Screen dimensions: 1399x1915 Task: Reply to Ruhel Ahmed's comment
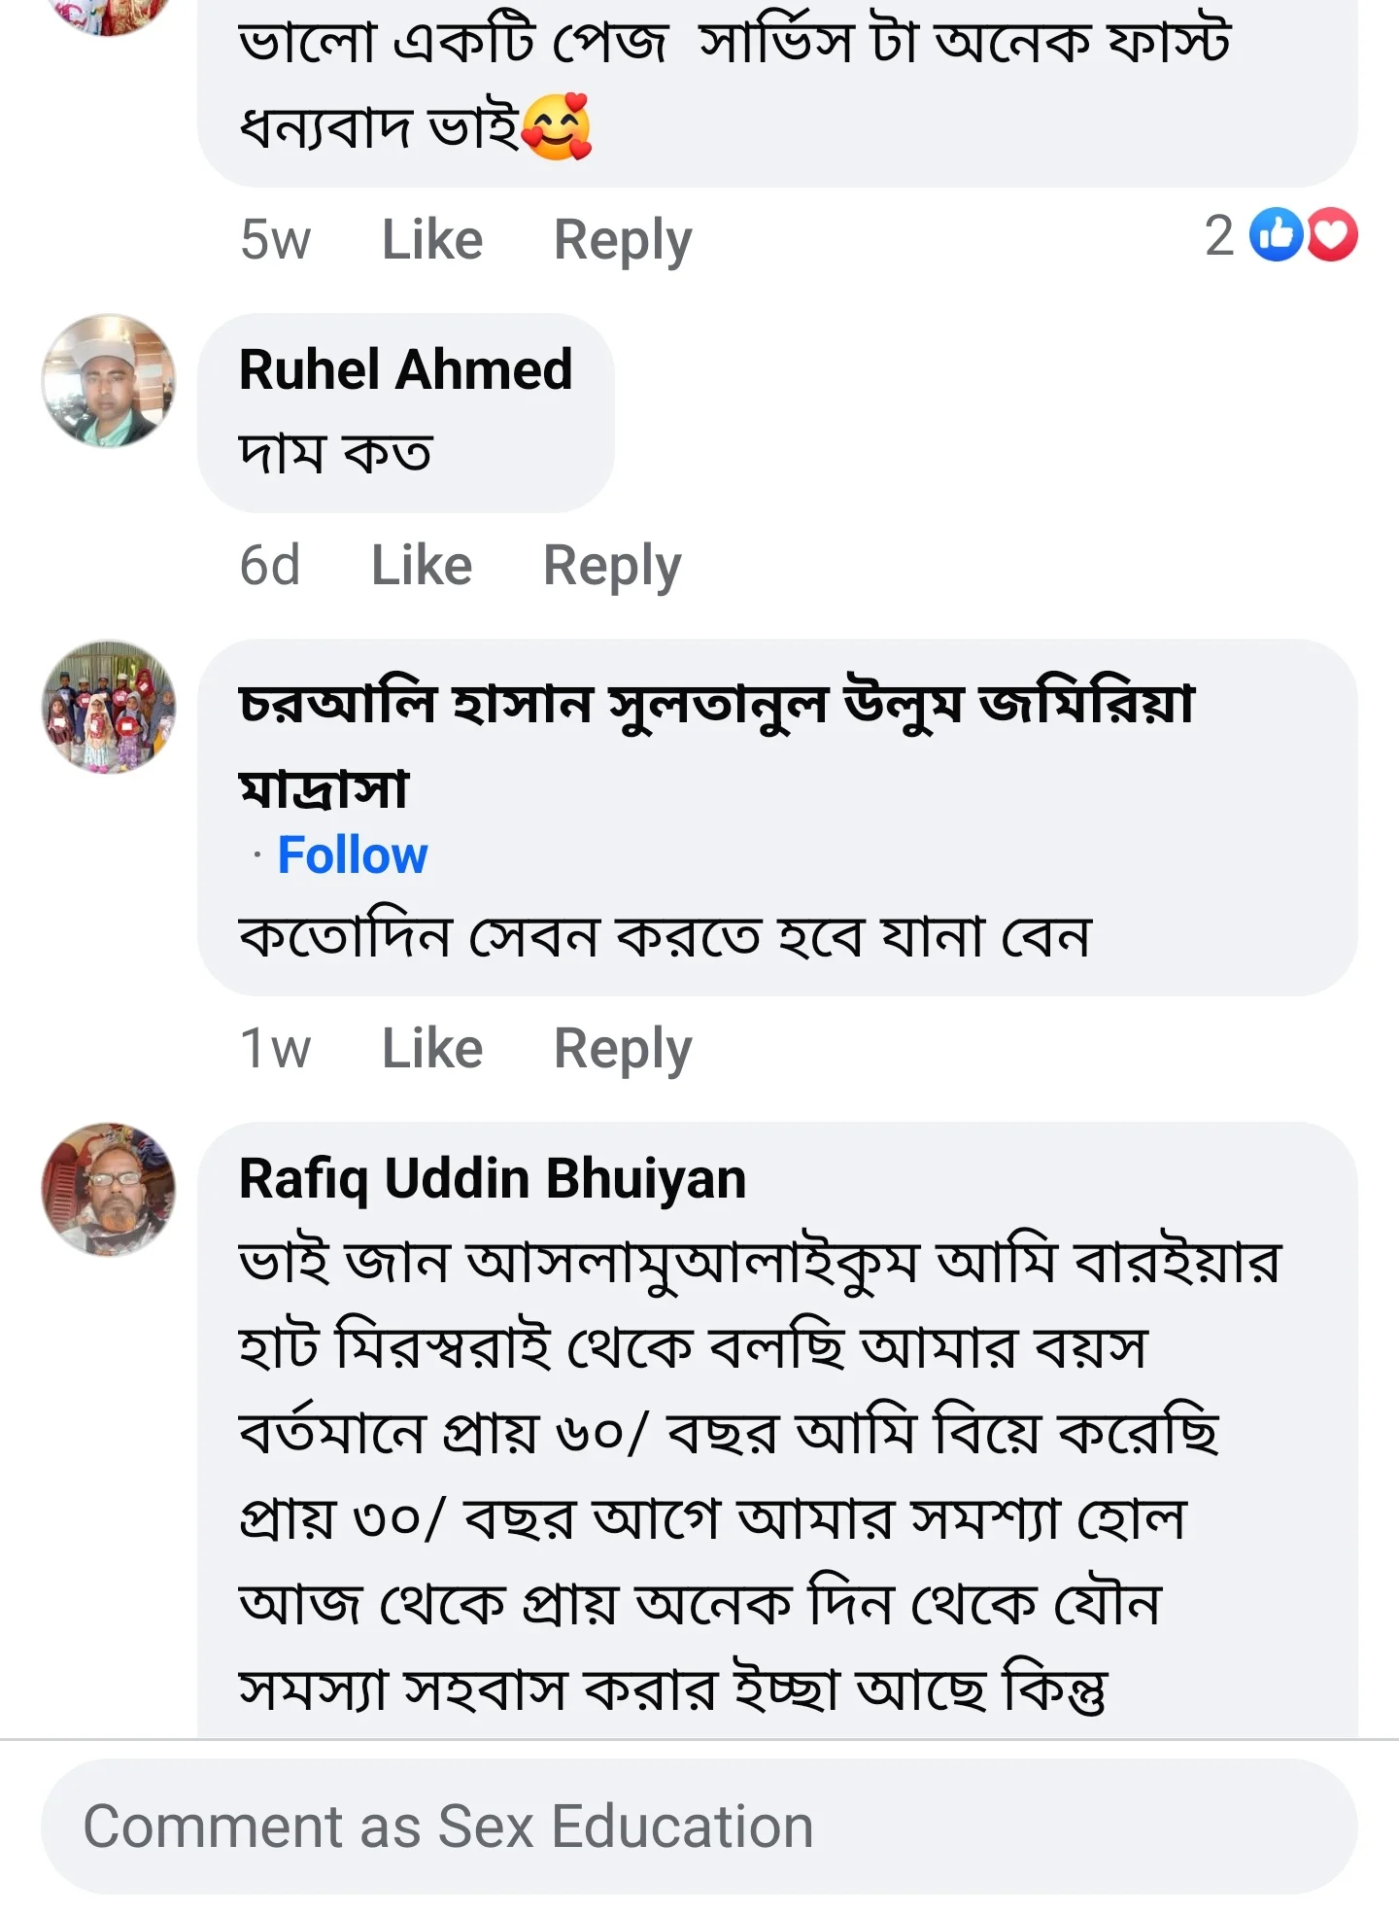(611, 565)
